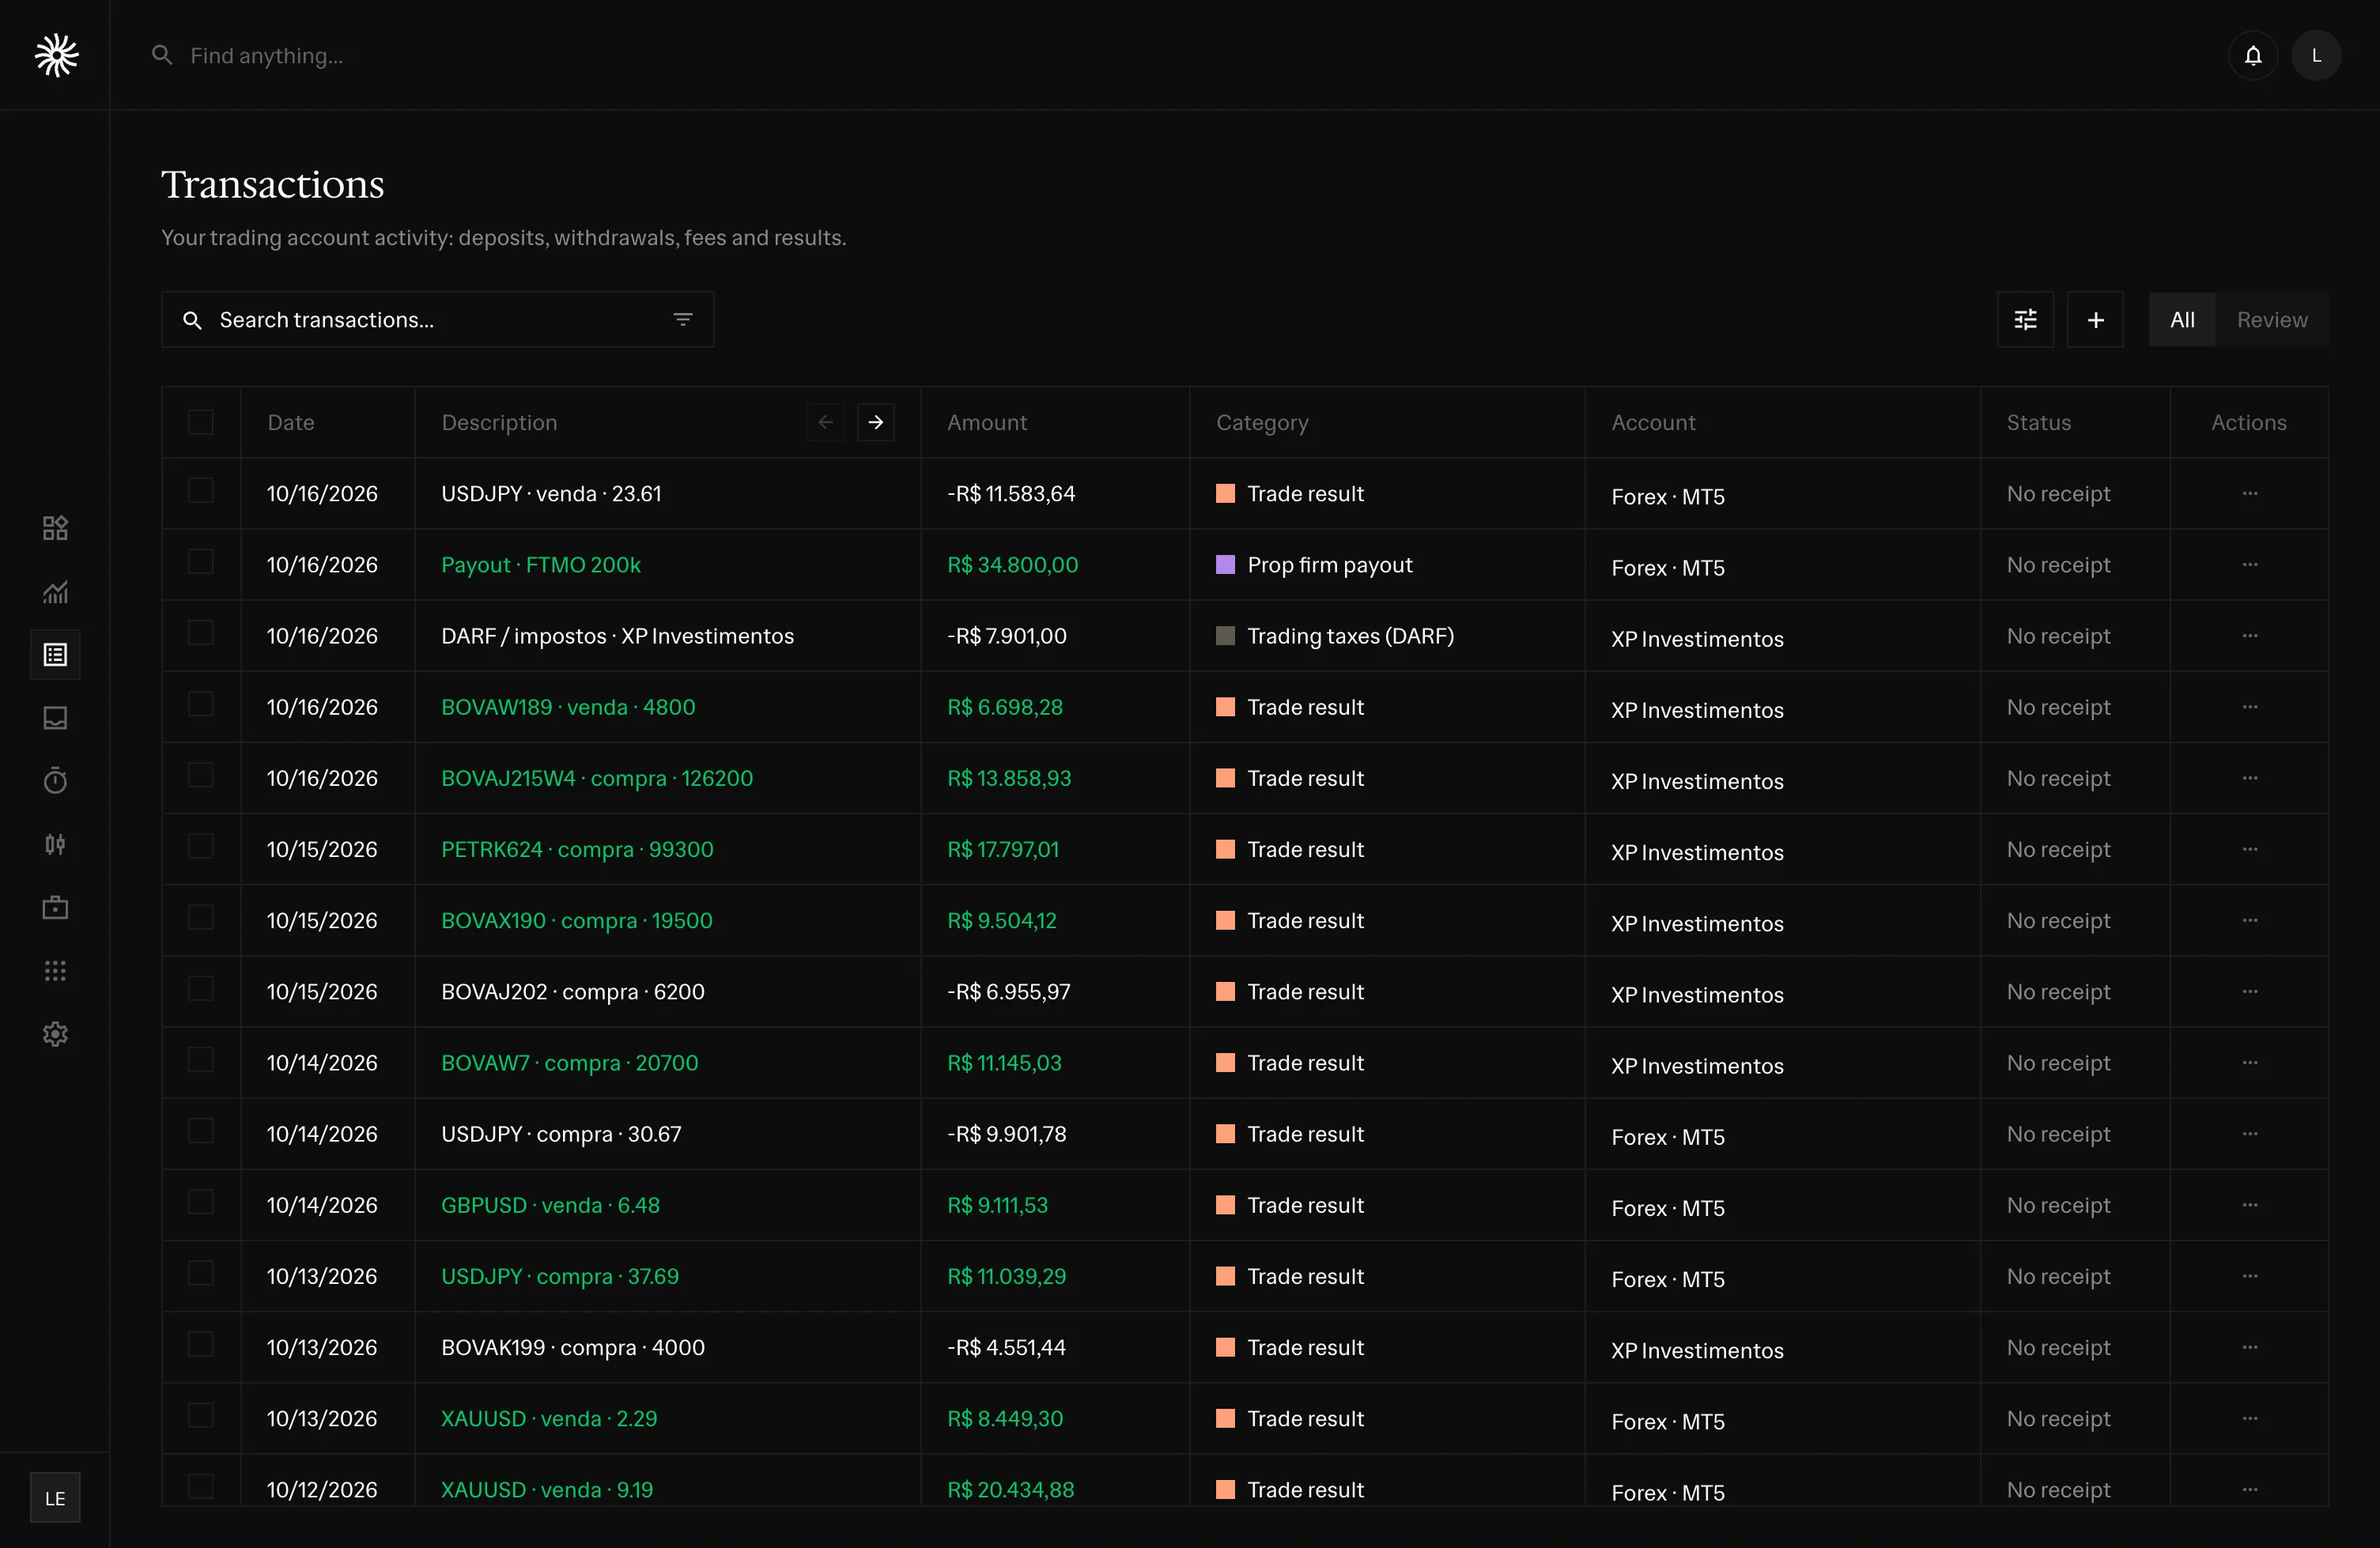The height and width of the screenshot is (1548, 2380).
Task: Check the GBPUSD venda 6.48 checkbox
Action: [x=201, y=1202]
